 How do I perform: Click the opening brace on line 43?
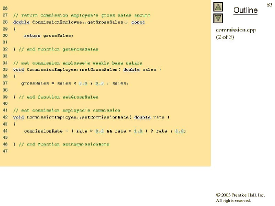[15, 124]
